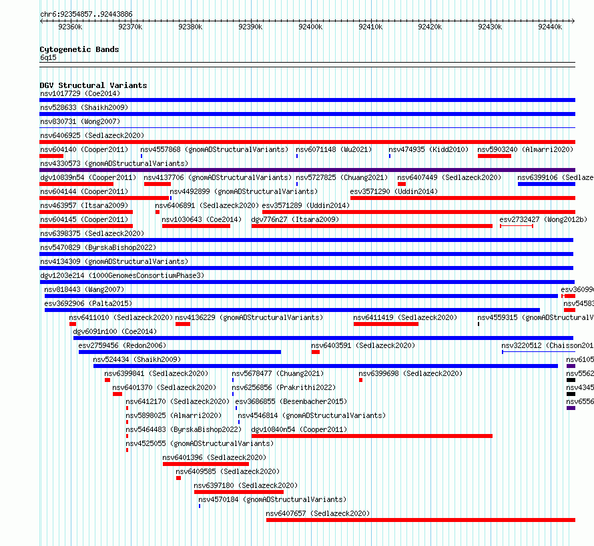Click the esv2732427 (Wong2012b) thin red glyph
Image resolution: width=594 pixels, height=546 pixels.
517,226
